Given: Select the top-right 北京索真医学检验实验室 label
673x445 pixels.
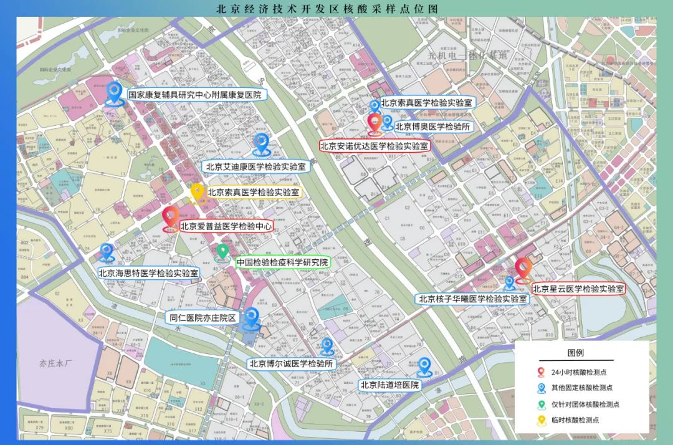Looking at the screenshot, I should [427, 103].
